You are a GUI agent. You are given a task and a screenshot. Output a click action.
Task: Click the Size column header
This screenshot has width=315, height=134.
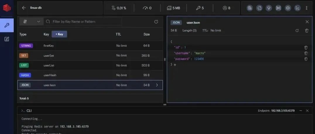click(146, 34)
